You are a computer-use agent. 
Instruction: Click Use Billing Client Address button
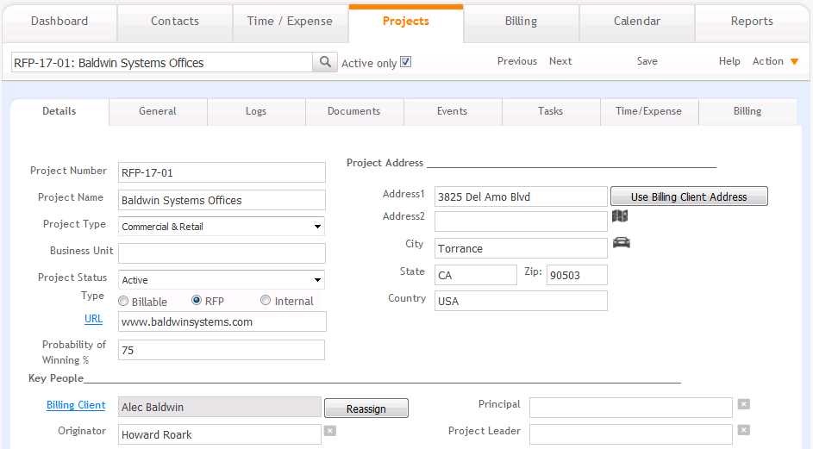689,196
